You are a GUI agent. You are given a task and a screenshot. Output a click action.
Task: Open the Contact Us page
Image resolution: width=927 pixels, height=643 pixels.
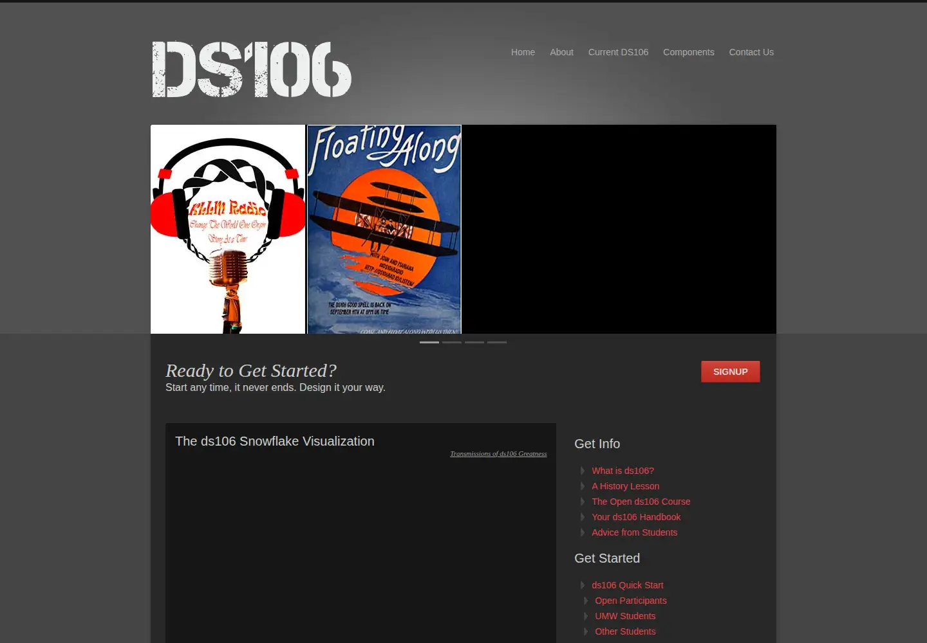point(751,52)
